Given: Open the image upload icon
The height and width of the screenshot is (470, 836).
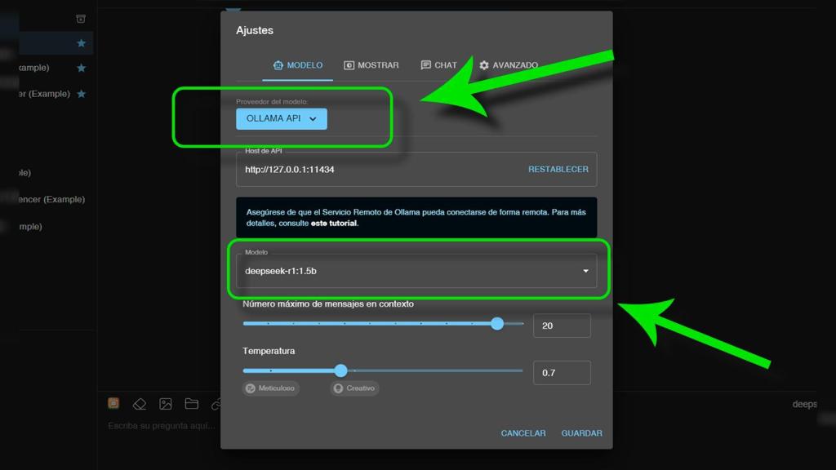Looking at the screenshot, I should point(165,402).
